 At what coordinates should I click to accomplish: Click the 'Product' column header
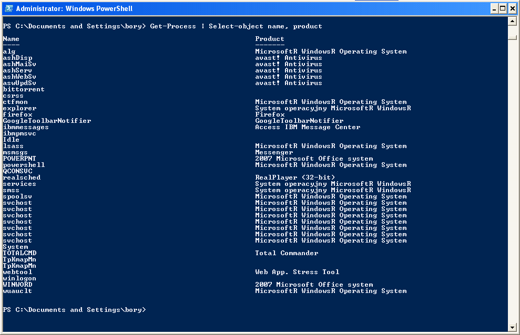pos(270,39)
